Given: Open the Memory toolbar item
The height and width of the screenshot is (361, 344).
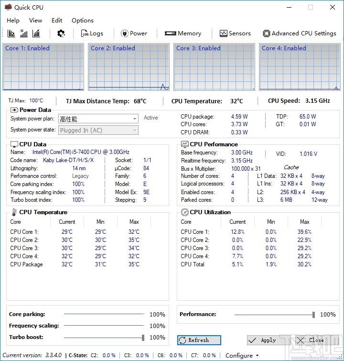Looking at the screenshot, I should (x=183, y=33).
